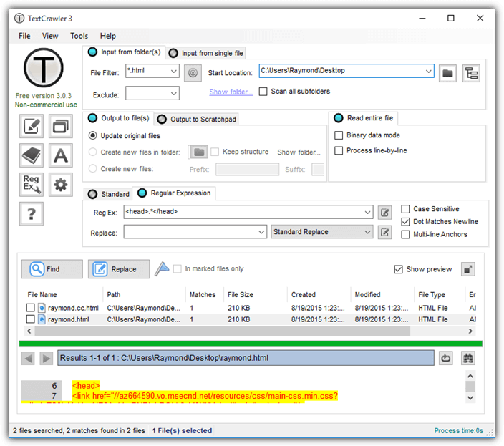504x446 pixels.
Task: Click the question mark help icon
Action: [x=31, y=214]
